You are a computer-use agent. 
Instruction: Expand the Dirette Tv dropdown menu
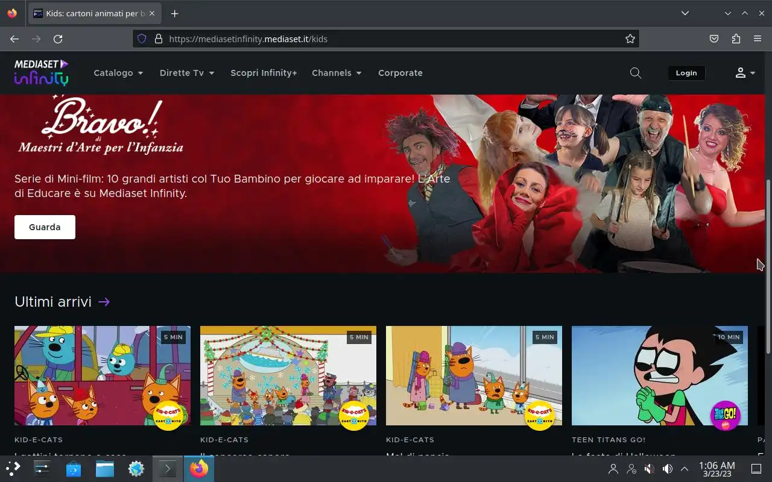(187, 73)
